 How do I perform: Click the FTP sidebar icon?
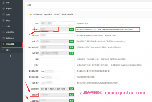point(4,3)
